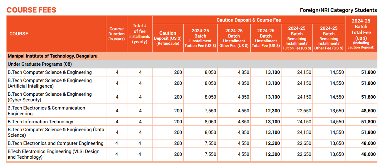This screenshot has height=163, width=379.
Task: Click 14,550 remaining other fee for Information Technology
Action: click(x=337, y=122)
